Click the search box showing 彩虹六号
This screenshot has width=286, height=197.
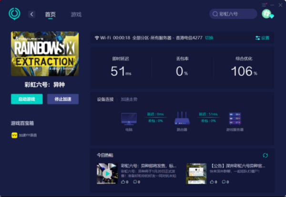(233, 14)
